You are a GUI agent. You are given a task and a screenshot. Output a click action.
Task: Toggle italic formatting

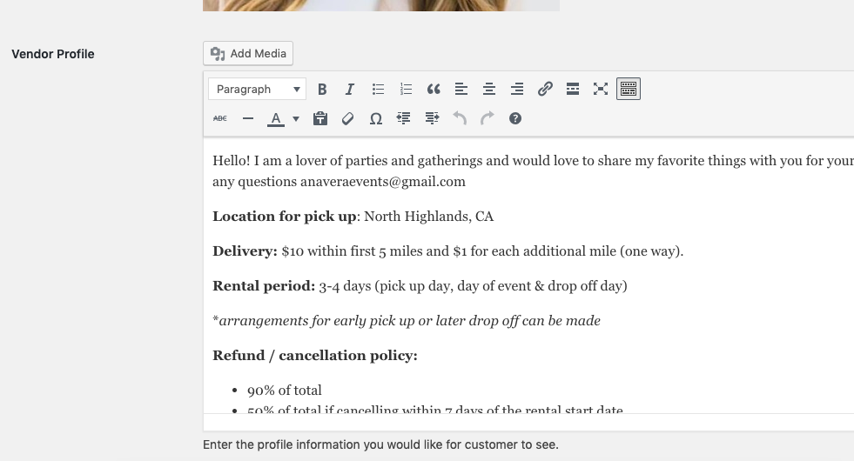350,89
